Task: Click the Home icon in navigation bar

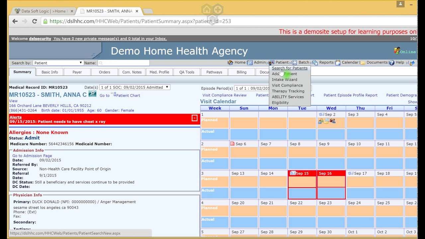Action: point(230,62)
